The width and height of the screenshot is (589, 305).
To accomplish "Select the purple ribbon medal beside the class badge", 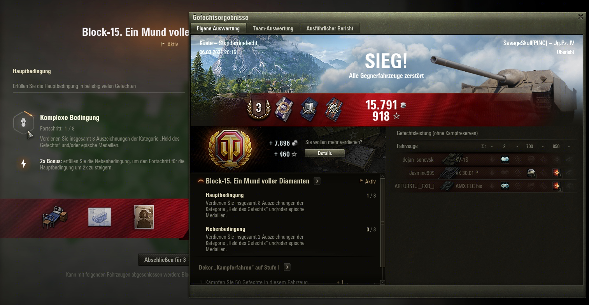I will click(283, 108).
